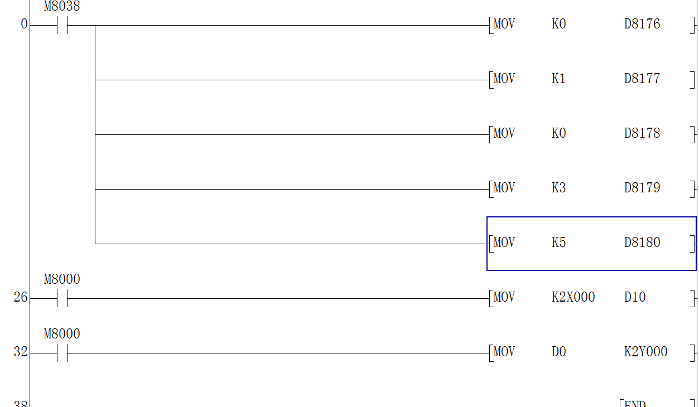Click the MOV instruction writing to D8177
This screenshot has width=699, height=407.
point(504,79)
